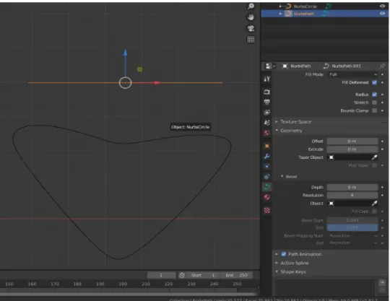Expand the Path Animation panel
Viewport: 390px width, 301px height.
pyautogui.click(x=277, y=254)
